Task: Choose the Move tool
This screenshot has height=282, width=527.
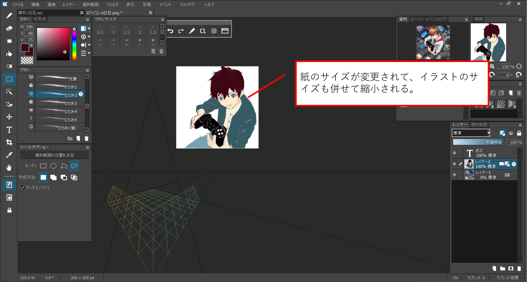Action: 9,117
